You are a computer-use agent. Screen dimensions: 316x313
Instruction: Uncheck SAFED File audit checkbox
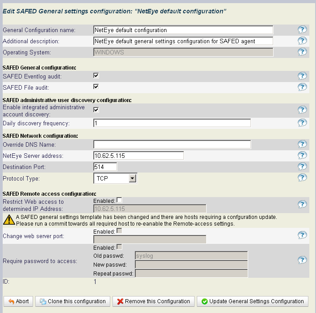(x=96, y=87)
